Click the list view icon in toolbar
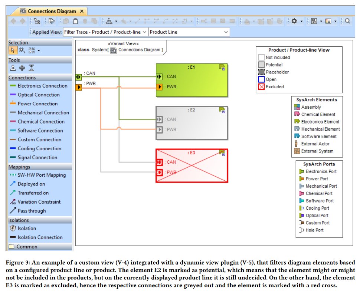The height and width of the screenshot is (292, 360). click(328, 21)
